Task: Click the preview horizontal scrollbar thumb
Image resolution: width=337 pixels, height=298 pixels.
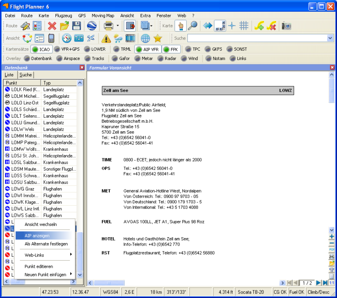Action: pos(109,283)
